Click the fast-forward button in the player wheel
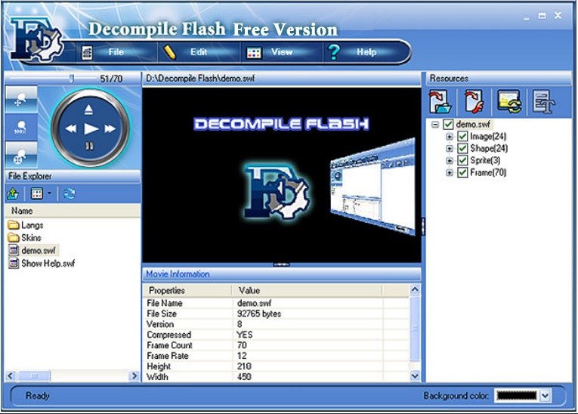This screenshot has height=414, width=578. pos(110,128)
